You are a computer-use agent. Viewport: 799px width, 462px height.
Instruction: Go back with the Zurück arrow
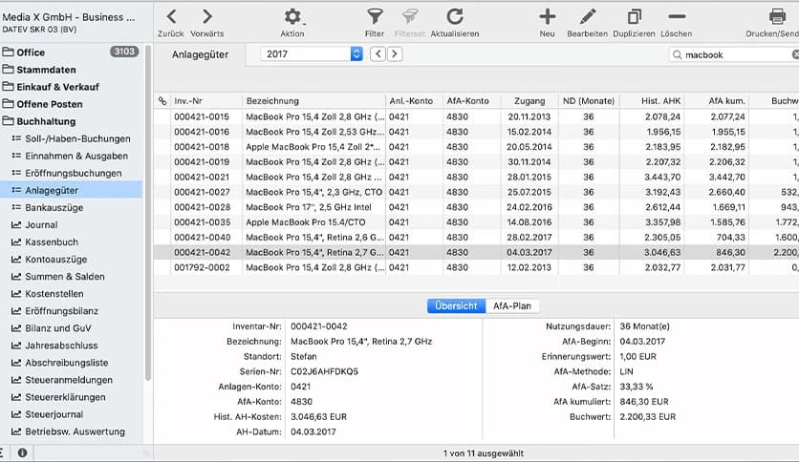click(171, 17)
